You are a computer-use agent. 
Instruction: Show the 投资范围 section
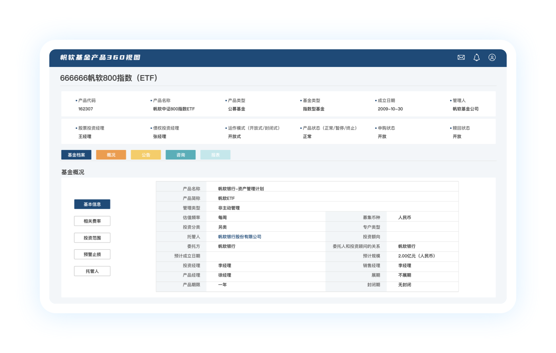(92, 238)
